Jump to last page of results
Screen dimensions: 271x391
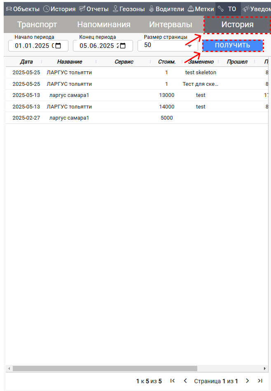[260, 381]
